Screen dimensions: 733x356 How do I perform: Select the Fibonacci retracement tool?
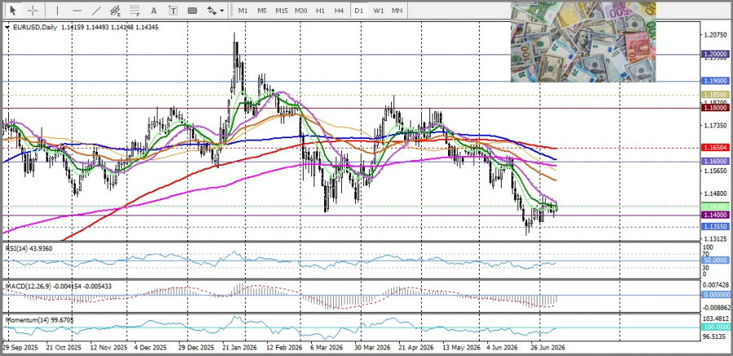click(134, 11)
